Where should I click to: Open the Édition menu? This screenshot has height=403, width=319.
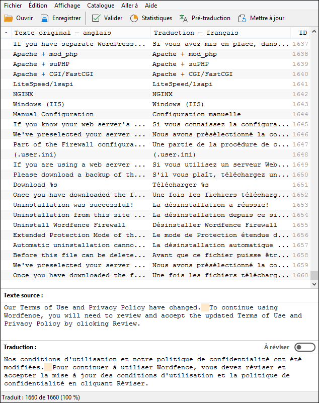tap(38, 6)
